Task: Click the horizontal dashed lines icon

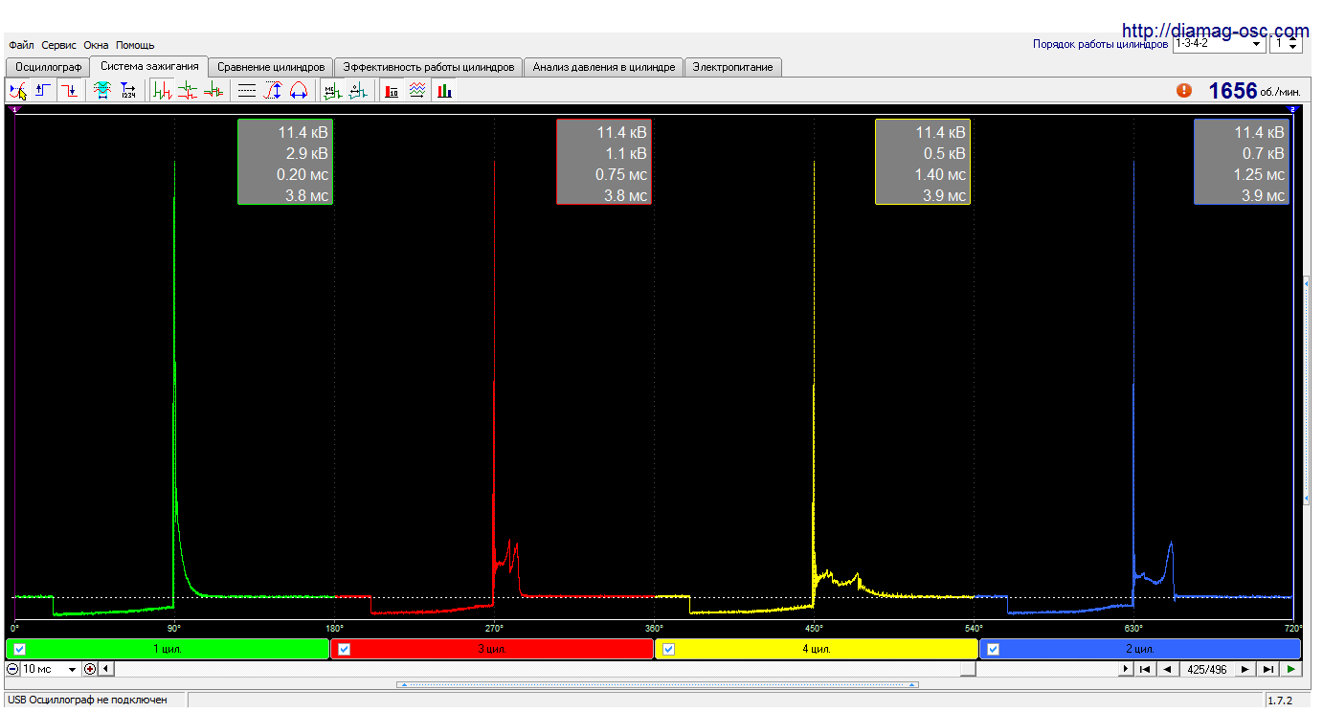Action: click(x=247, y=91)
